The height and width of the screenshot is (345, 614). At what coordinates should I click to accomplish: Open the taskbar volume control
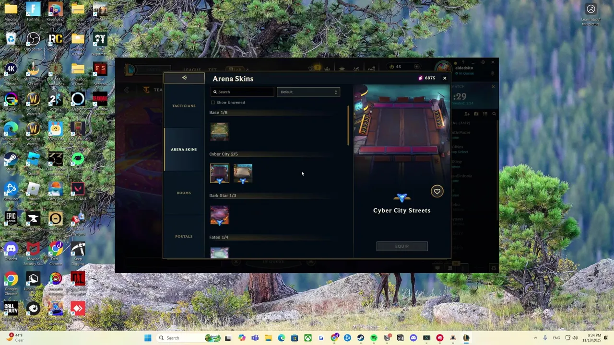pyautogui.click(x=575, y=338)
